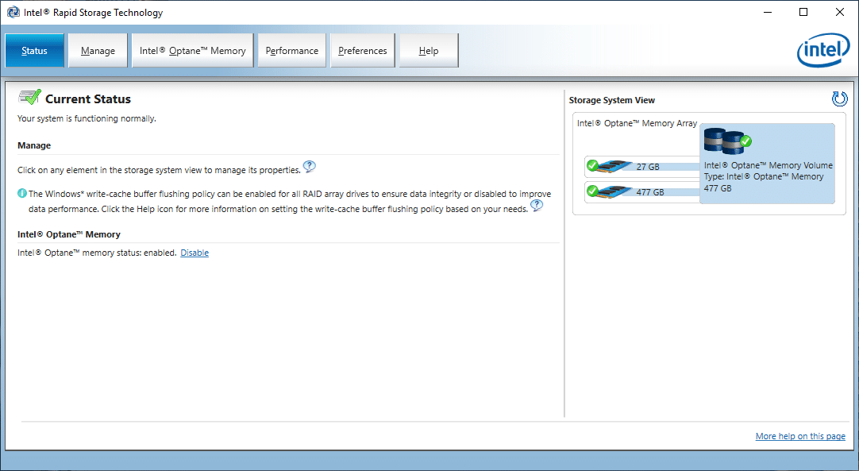Viewport: 859px width, 471px height.
Task: Click the Disable Optane memory link
Action: point(195,253)
